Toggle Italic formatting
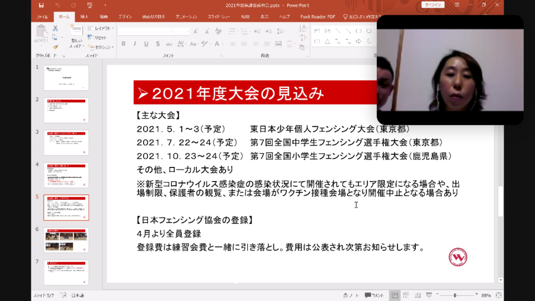Image resolution: width=535 pixels, height=301 pixels. (x=135, y=44)
